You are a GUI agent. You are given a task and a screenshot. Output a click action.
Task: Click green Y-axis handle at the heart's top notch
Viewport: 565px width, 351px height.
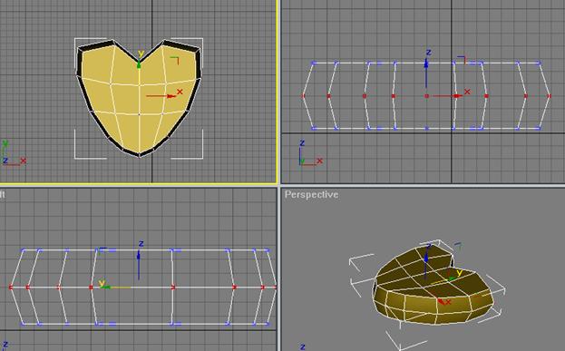(x=139, y=65)
